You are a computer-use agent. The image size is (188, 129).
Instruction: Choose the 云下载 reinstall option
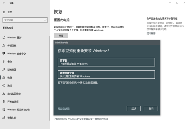(x=106, y=62)
